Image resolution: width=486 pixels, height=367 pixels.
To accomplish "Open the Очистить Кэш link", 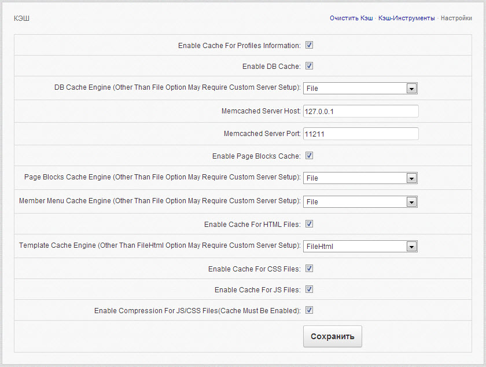I will pos(351,18).
